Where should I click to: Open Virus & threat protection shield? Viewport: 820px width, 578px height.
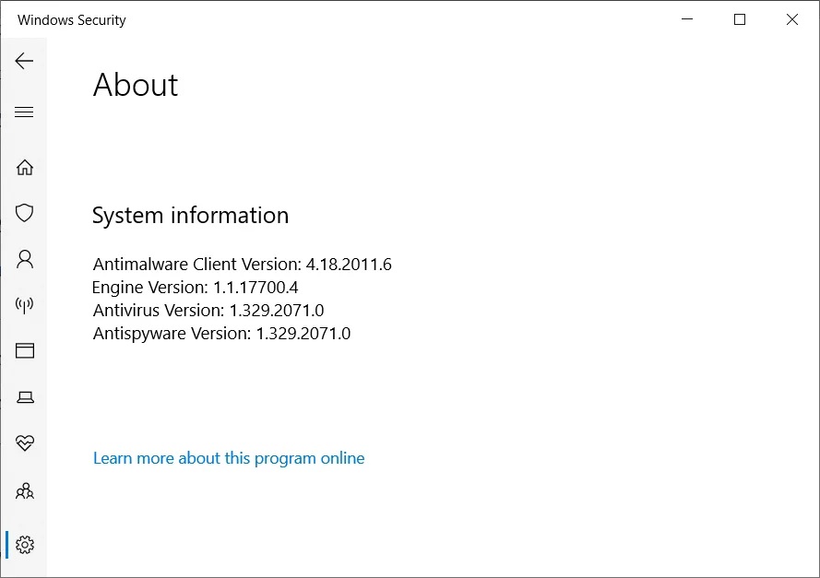pyautogui.click(x=25, y=213)
